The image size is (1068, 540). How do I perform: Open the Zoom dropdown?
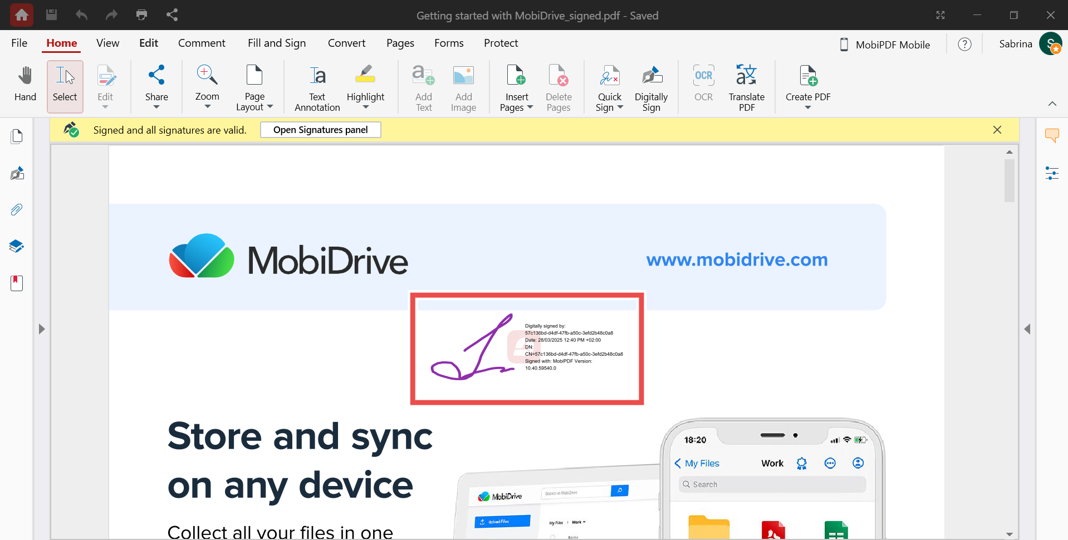(207, 107)
